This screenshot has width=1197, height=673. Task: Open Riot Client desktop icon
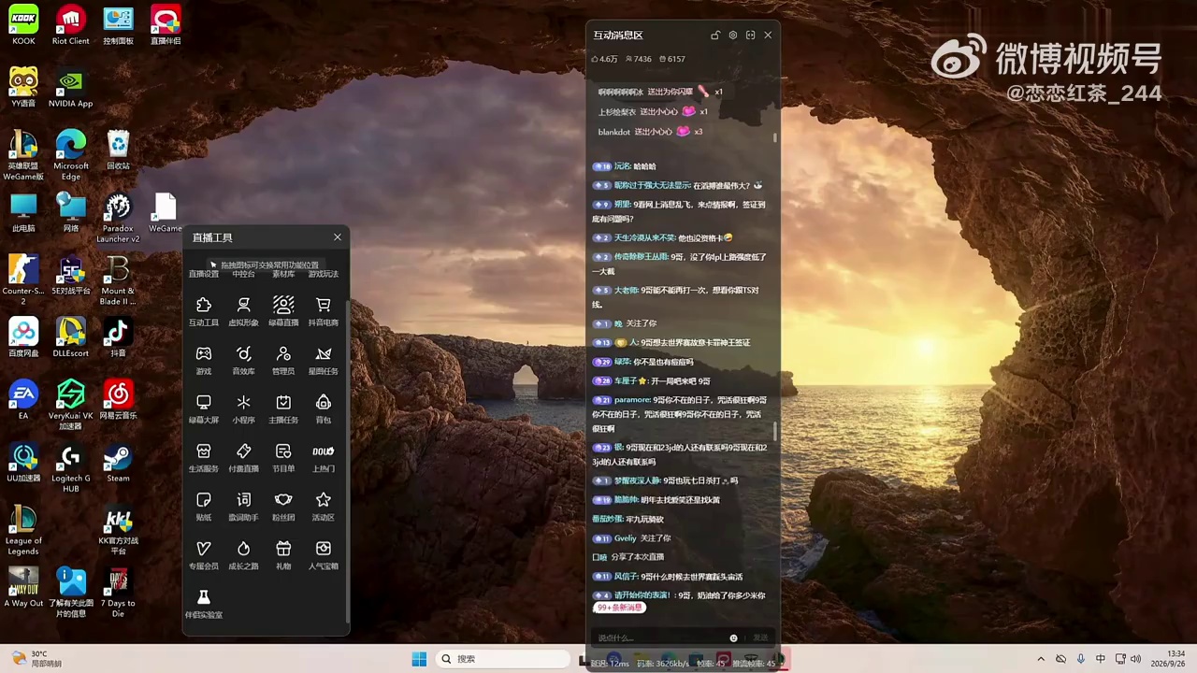pyautogui.click(x=71, y=25)
